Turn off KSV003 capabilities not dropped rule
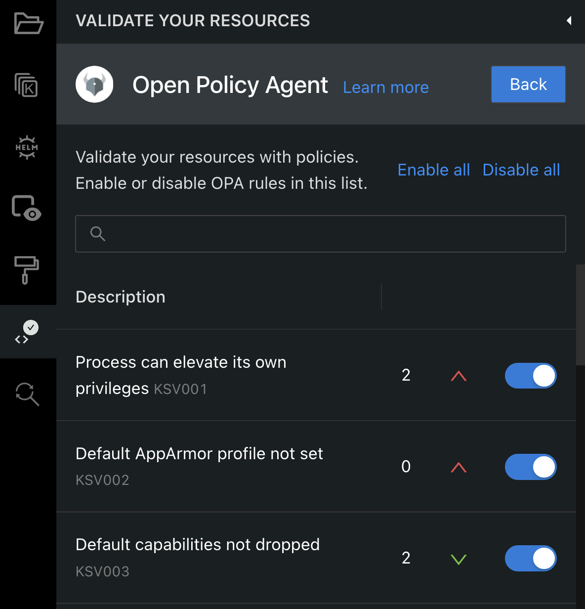 pyautogui.click(x=531, y=559)
